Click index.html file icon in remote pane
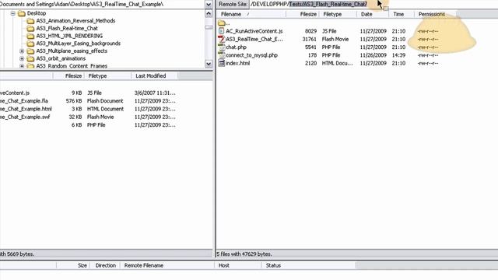This screenshot has width=498, height=280. point(221,63)
